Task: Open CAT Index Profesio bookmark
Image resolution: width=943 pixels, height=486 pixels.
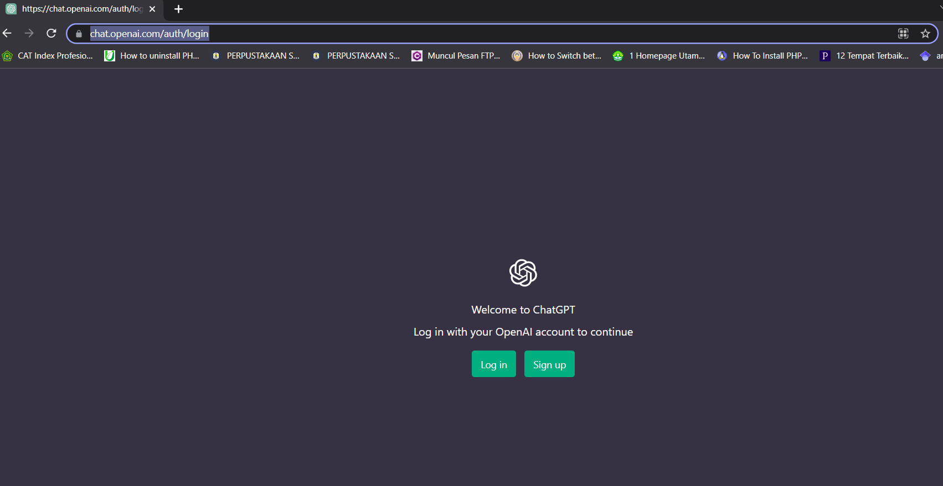Action: point(48,56)
